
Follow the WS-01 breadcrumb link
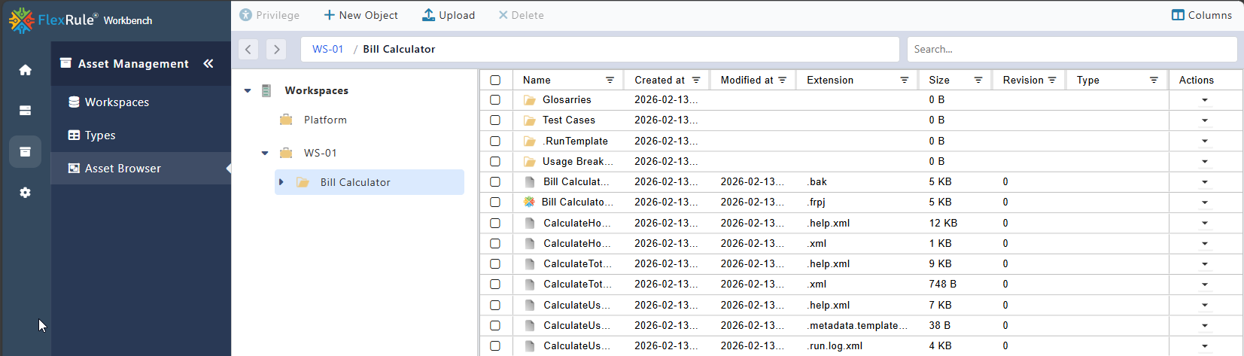click(327, 49)
